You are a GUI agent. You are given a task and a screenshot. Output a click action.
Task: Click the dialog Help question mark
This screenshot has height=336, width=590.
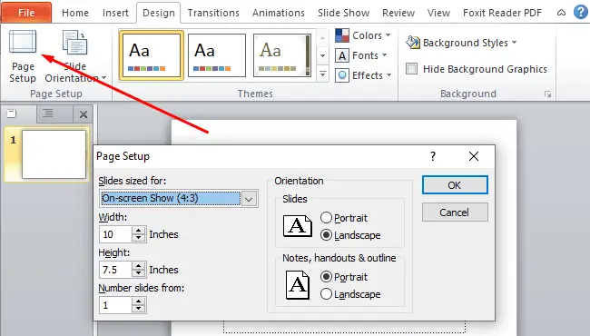pyautogui.click(x=433, y=156)
